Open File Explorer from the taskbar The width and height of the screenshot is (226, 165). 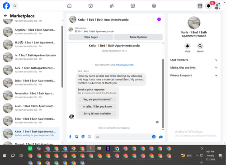point(99,149)
